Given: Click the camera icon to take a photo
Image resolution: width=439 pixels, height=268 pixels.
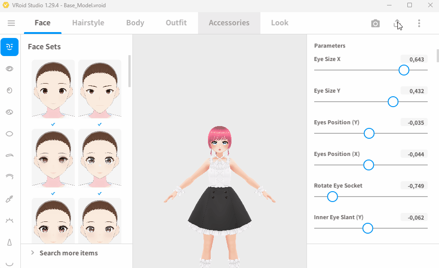Looking at the screenshot, I should [x=375, y=24].
